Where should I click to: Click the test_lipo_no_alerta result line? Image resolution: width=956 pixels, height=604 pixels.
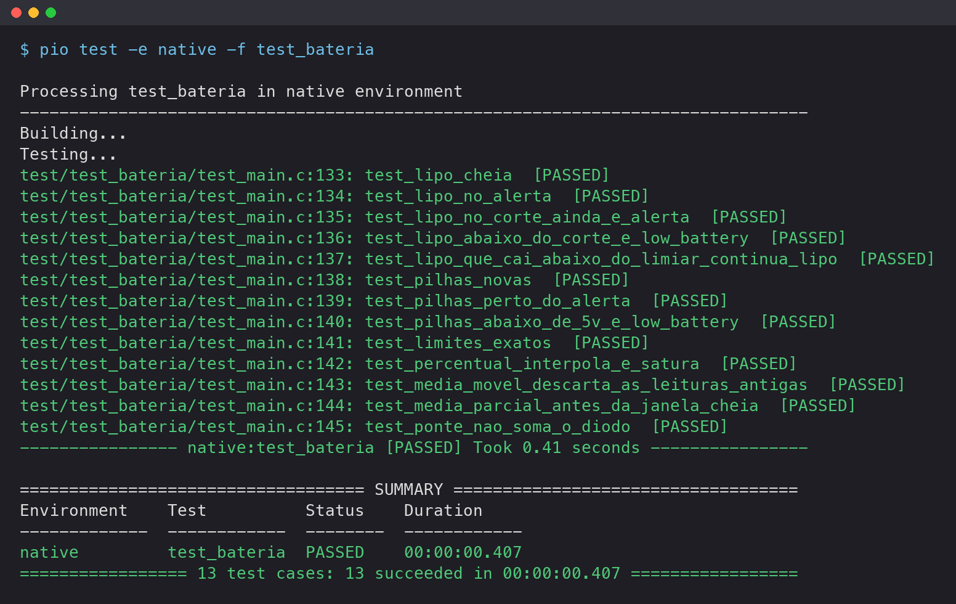334,196
